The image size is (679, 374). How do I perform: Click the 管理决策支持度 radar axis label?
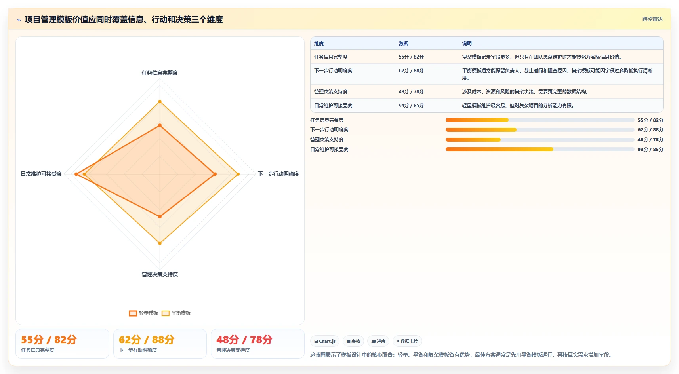160,274
